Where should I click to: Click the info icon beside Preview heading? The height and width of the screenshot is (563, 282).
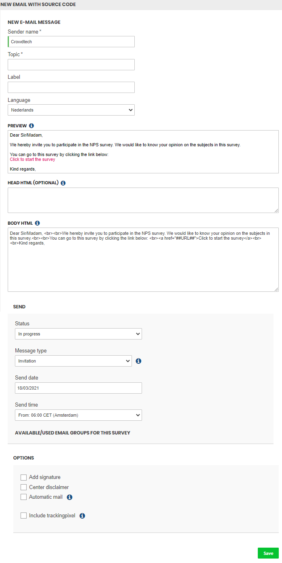[x=31, y=126]
